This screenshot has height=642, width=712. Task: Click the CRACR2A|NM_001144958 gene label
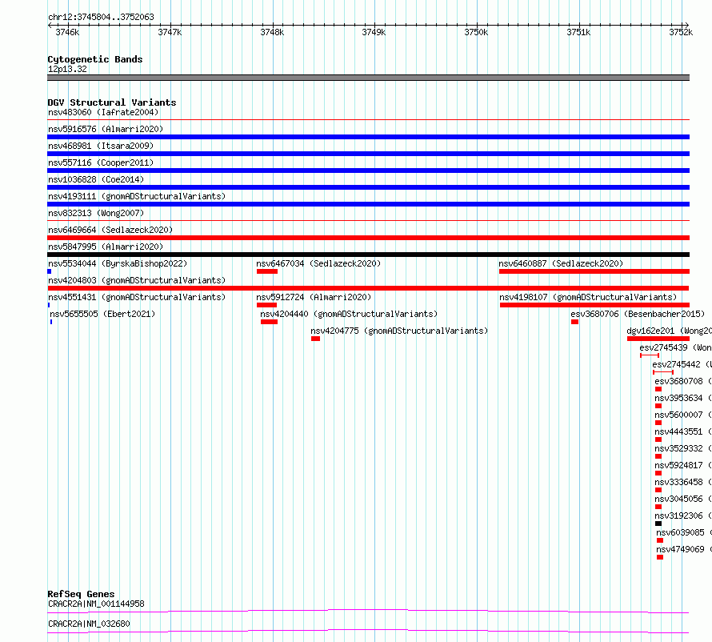coord(96,604)
